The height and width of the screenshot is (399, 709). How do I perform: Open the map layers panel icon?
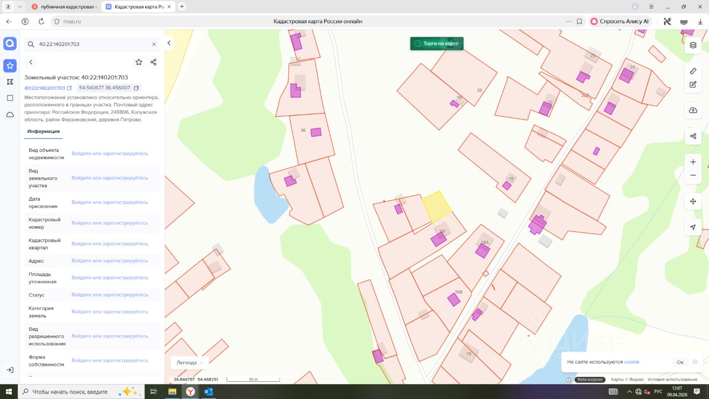[x=693, y=45]
